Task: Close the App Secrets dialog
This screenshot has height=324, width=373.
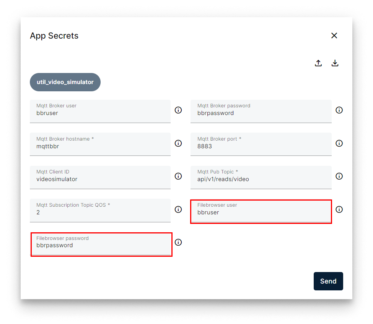Action: click(334, 35)
